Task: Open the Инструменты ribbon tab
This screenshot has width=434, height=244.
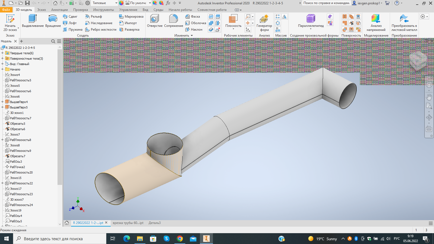Action: 104,10
